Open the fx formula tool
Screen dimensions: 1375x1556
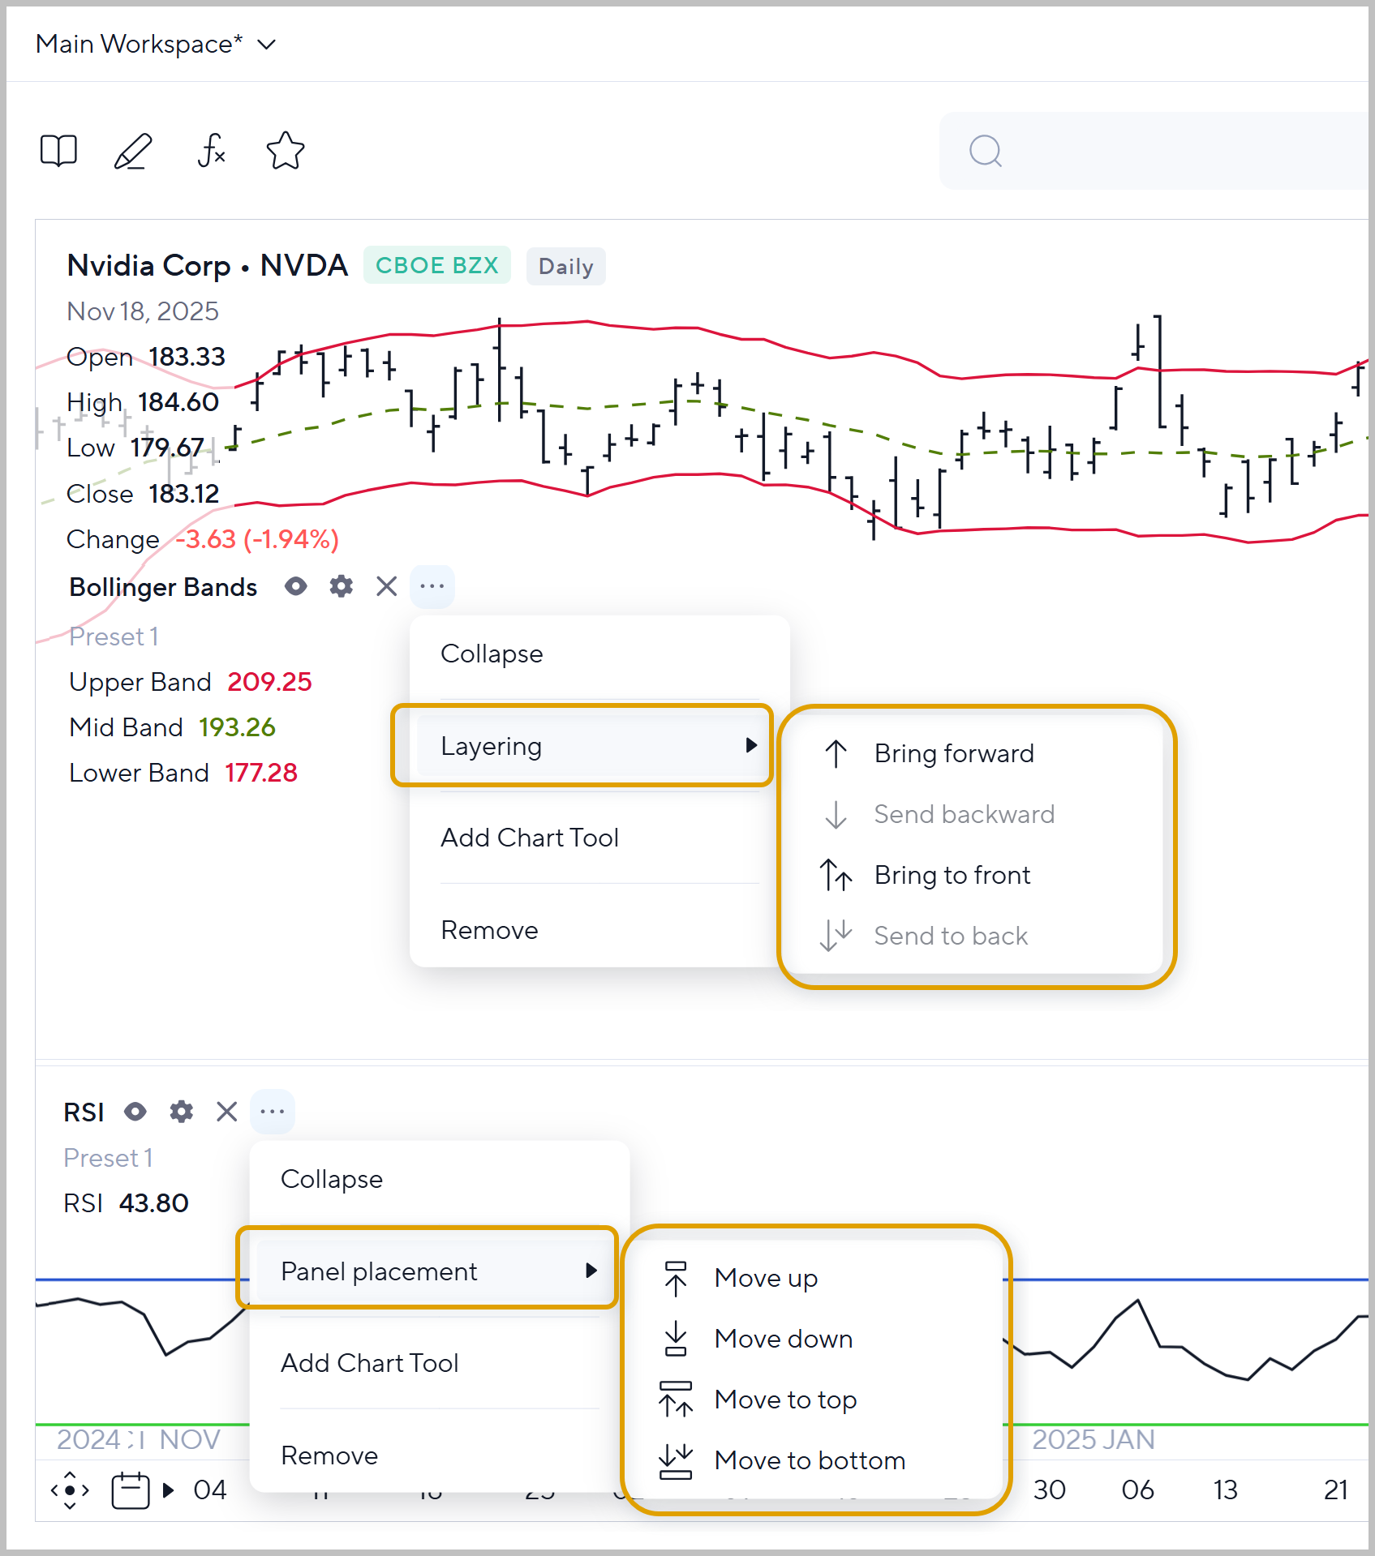coord(211,151)
